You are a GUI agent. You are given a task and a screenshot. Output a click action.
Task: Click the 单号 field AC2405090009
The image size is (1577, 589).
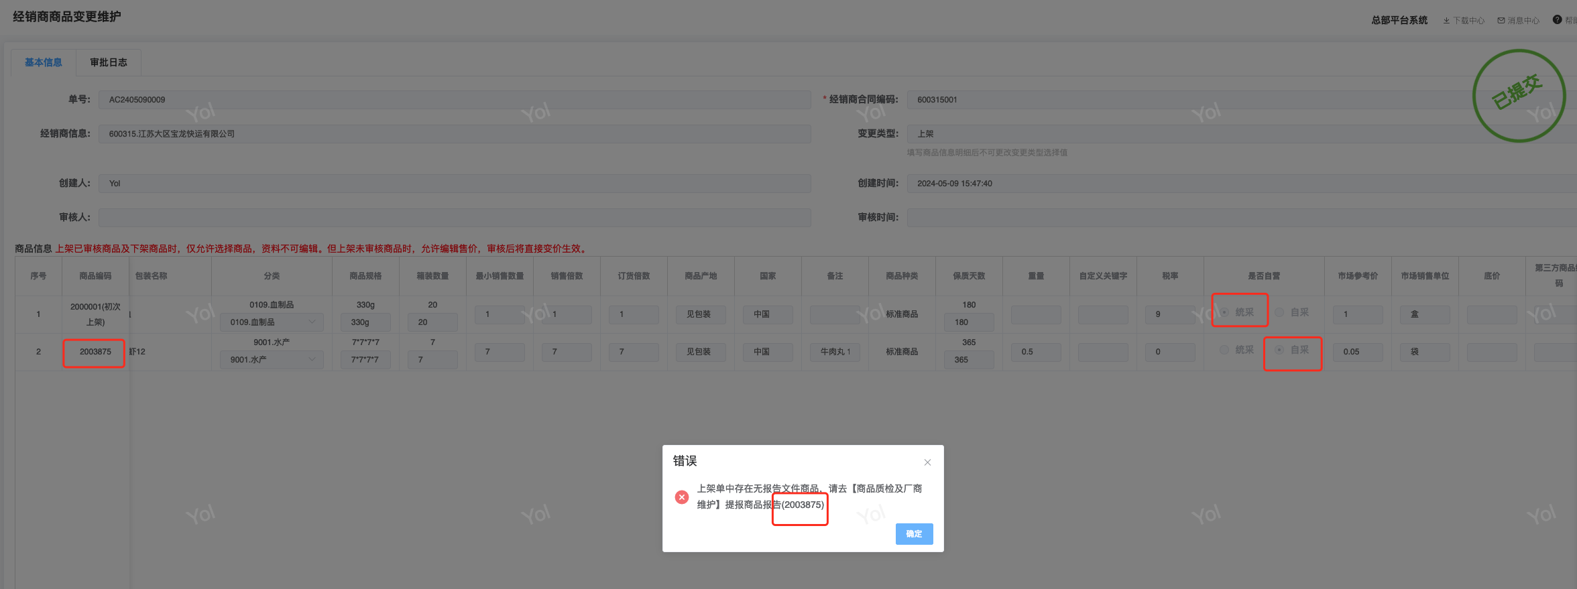[x=455, y=100]
